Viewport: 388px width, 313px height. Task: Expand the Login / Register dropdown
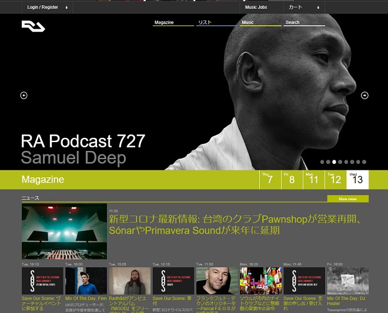pyautogui.click(x=47, y=7)
